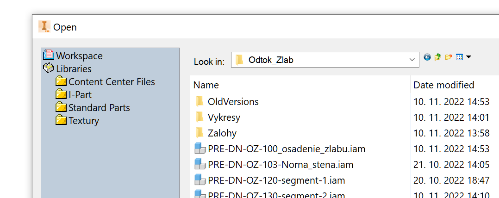Click the back navigation globe icon
The width and height of the screenshot is (499, 198).
[427, 57]
